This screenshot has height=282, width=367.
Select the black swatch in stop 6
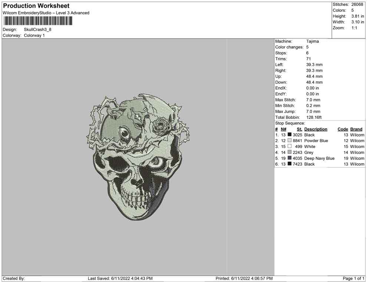point(290,164)
